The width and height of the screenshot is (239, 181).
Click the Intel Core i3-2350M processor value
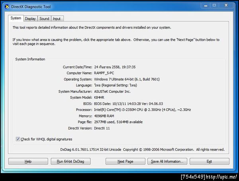tap(142, 110)
